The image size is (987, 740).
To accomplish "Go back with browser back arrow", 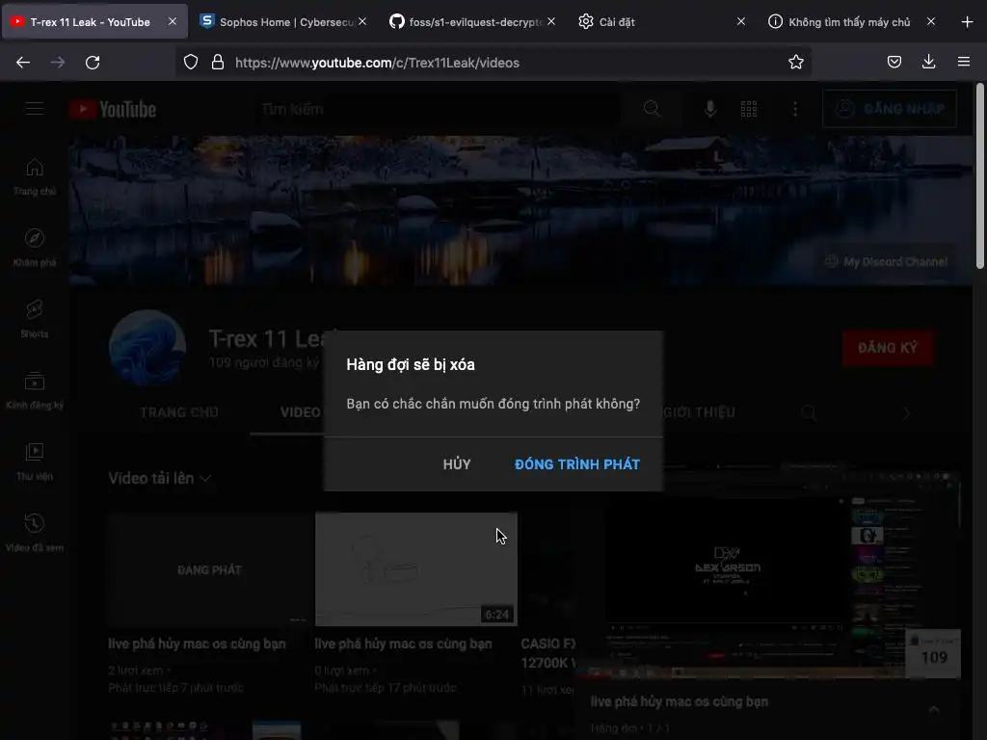I will [23, 63].
